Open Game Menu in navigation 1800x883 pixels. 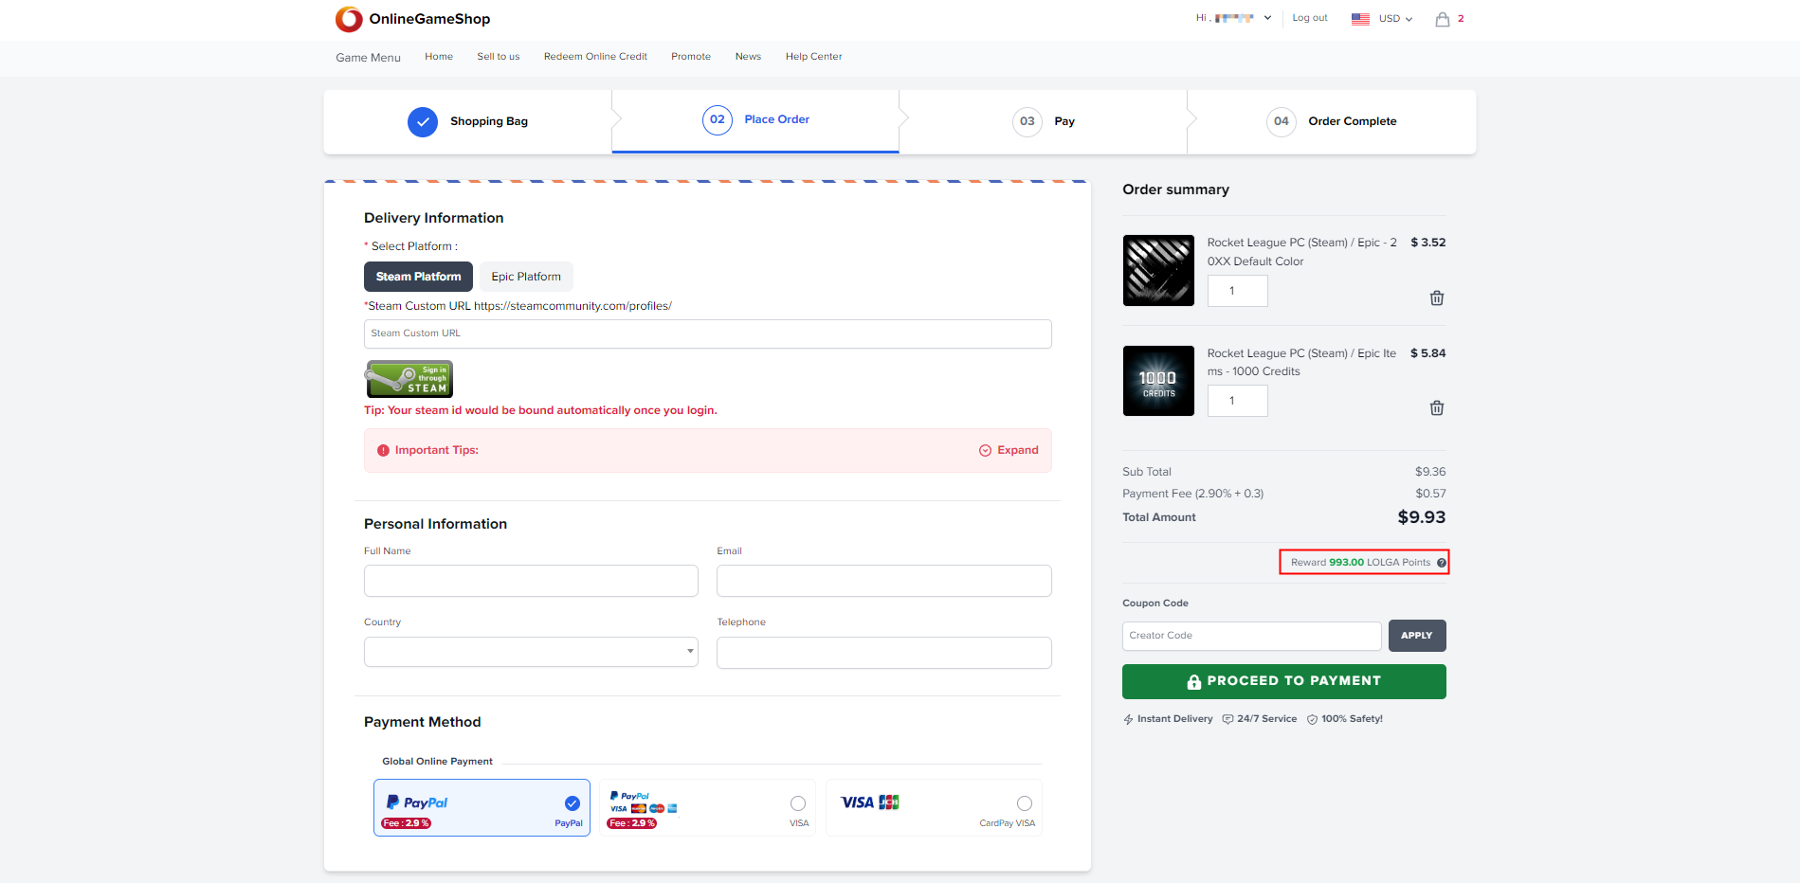368,58
